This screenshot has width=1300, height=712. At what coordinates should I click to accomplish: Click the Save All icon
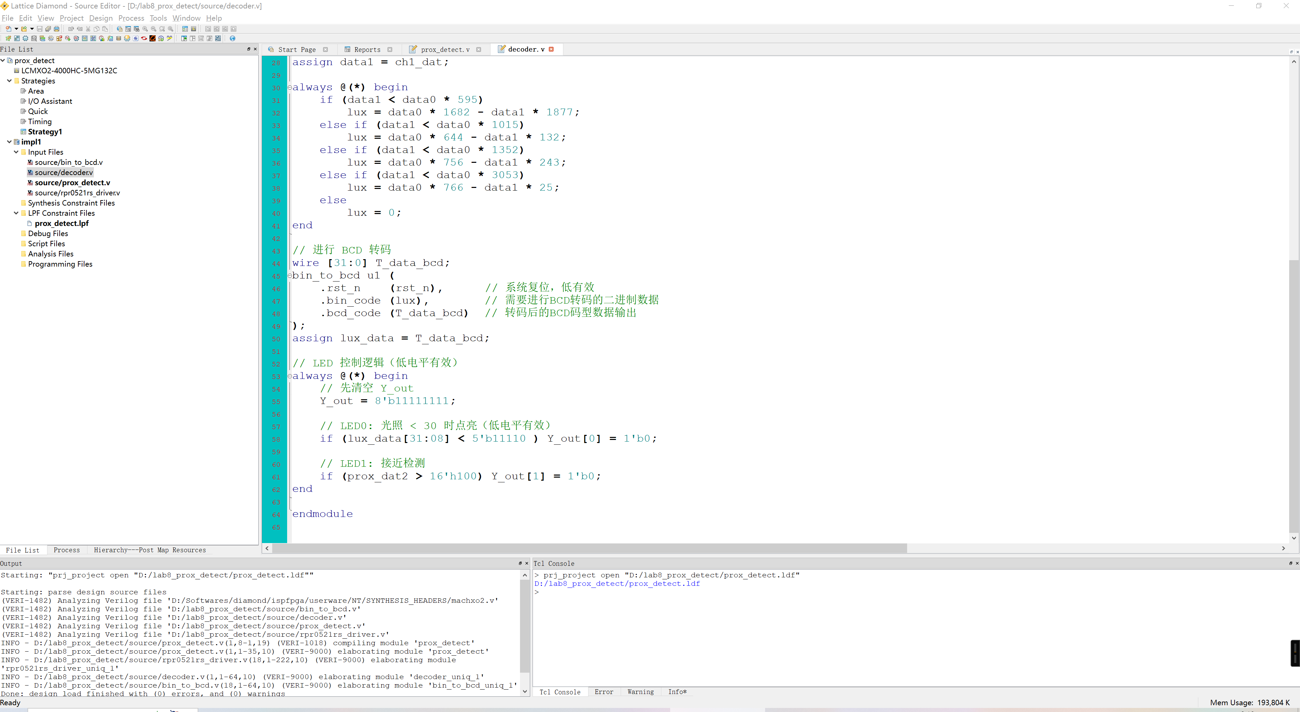(x=48, y=29)
